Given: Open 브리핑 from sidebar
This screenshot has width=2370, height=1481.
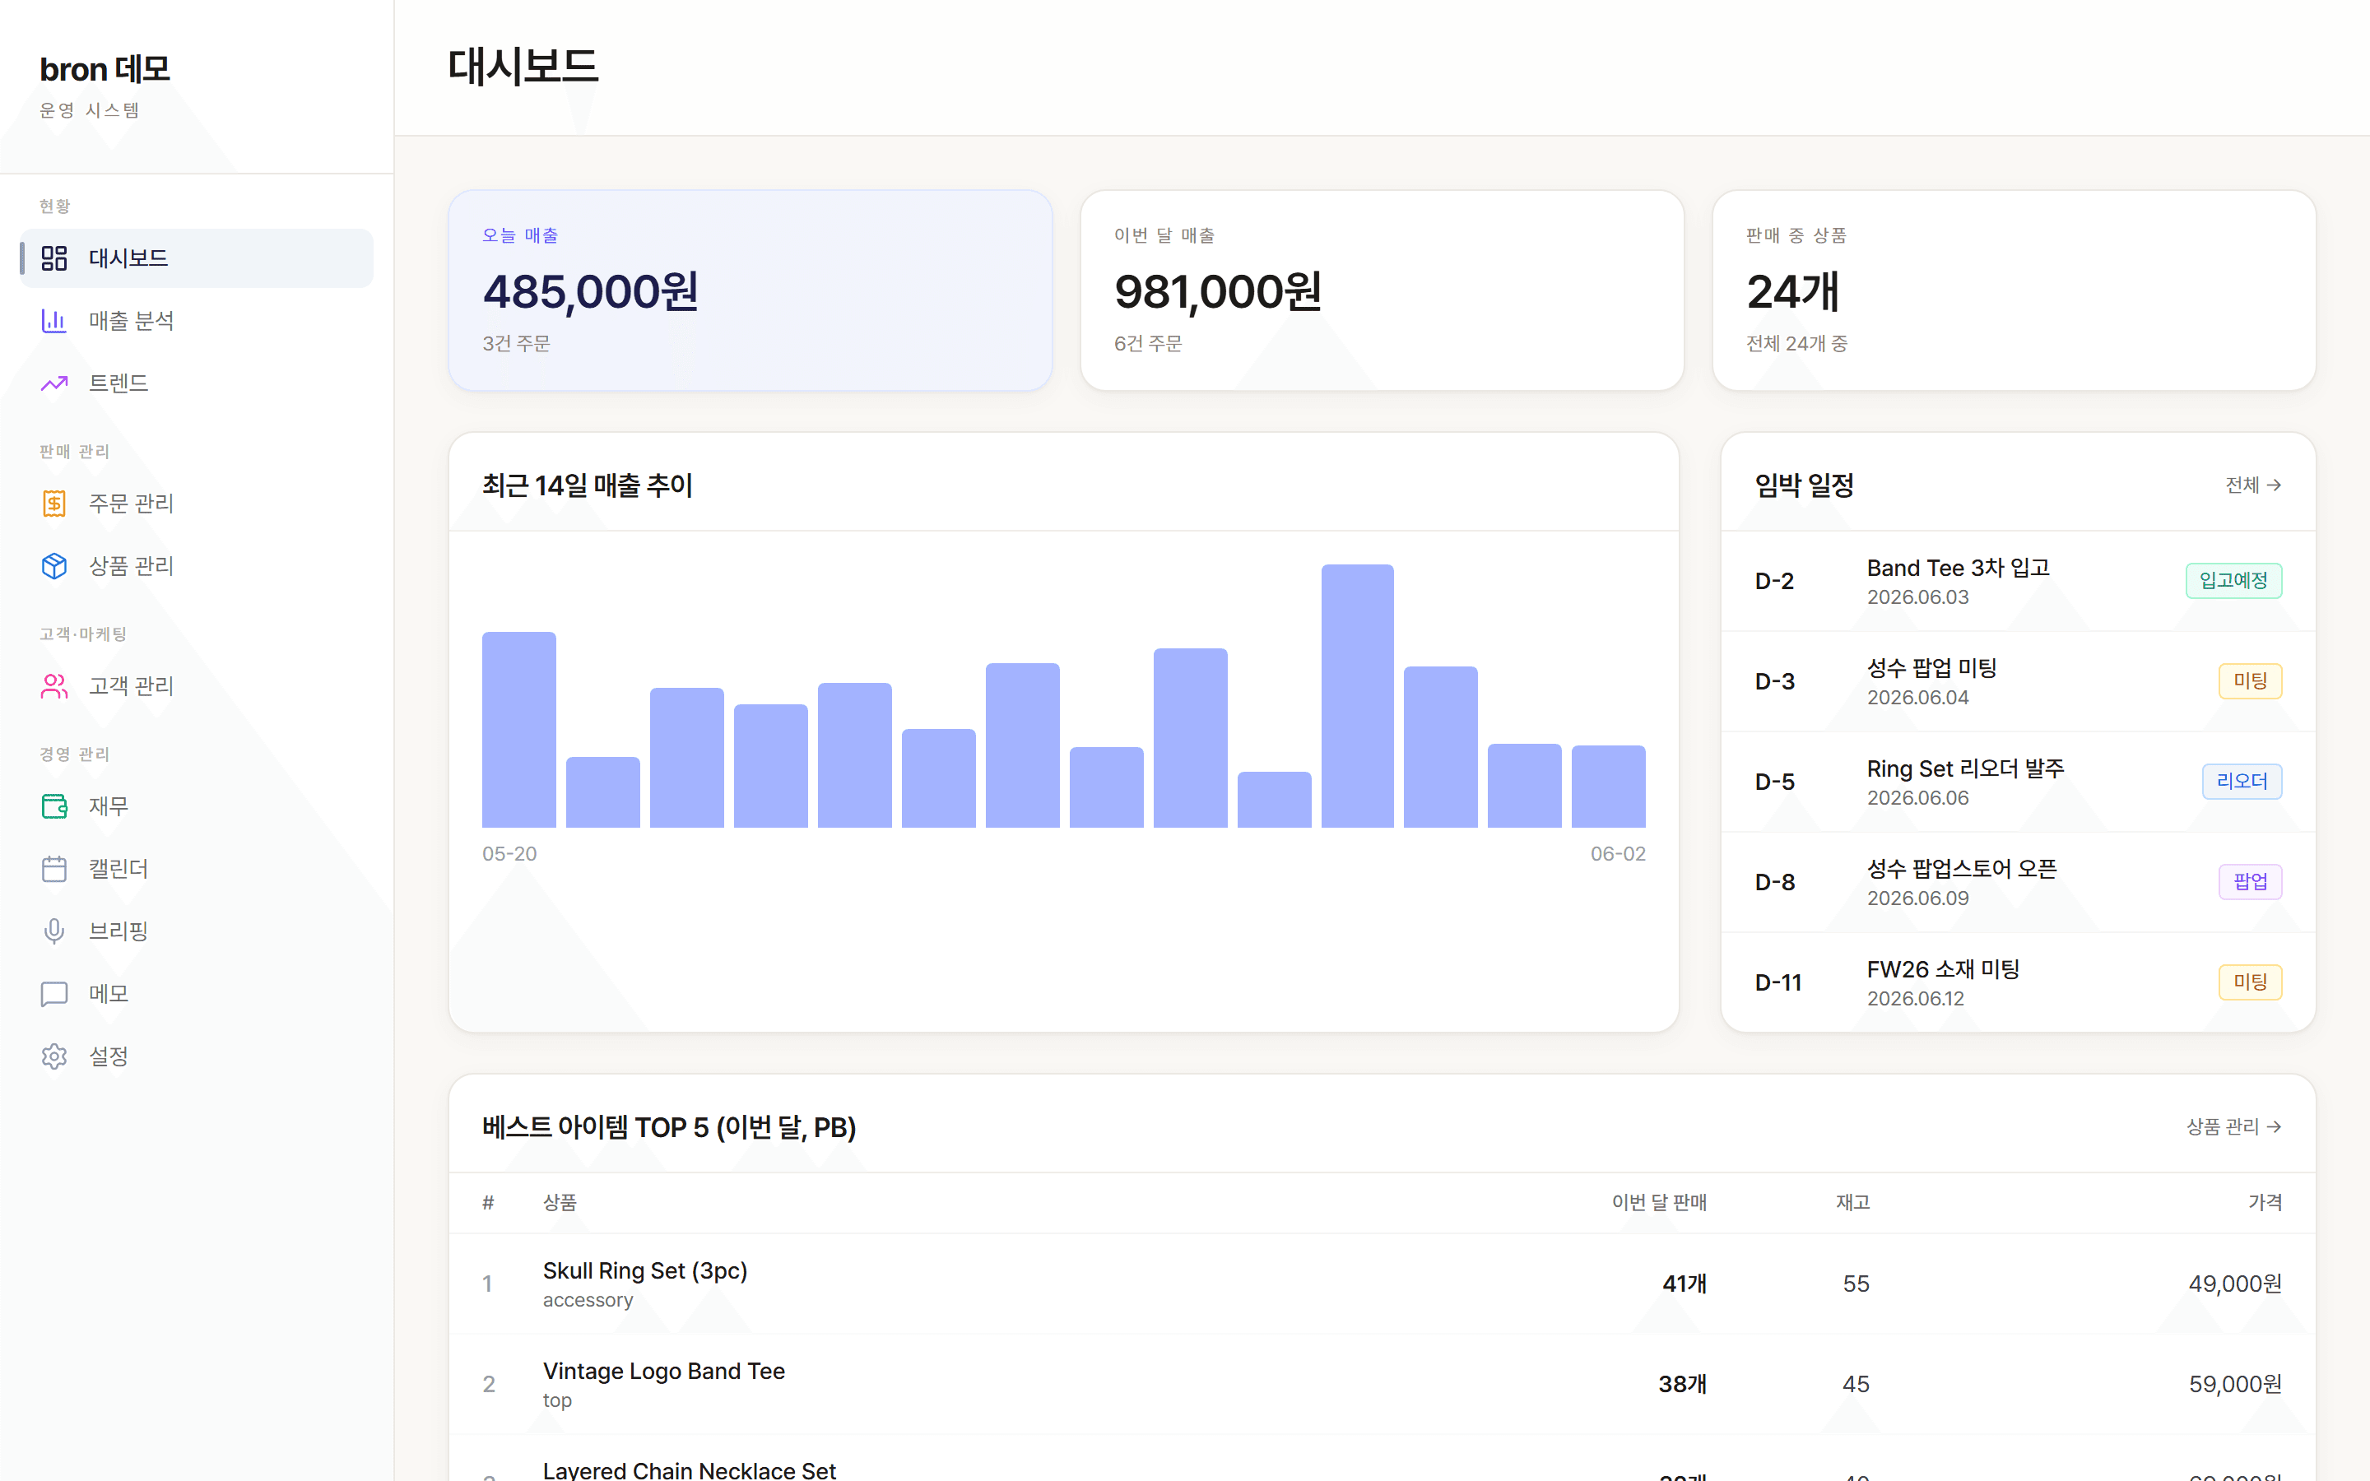Looking at the screenshot, I should pos(197,931).
